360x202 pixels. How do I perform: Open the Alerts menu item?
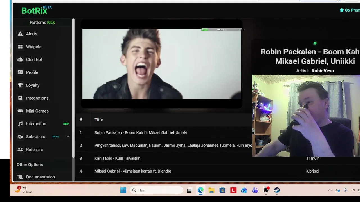click(31, 34)
